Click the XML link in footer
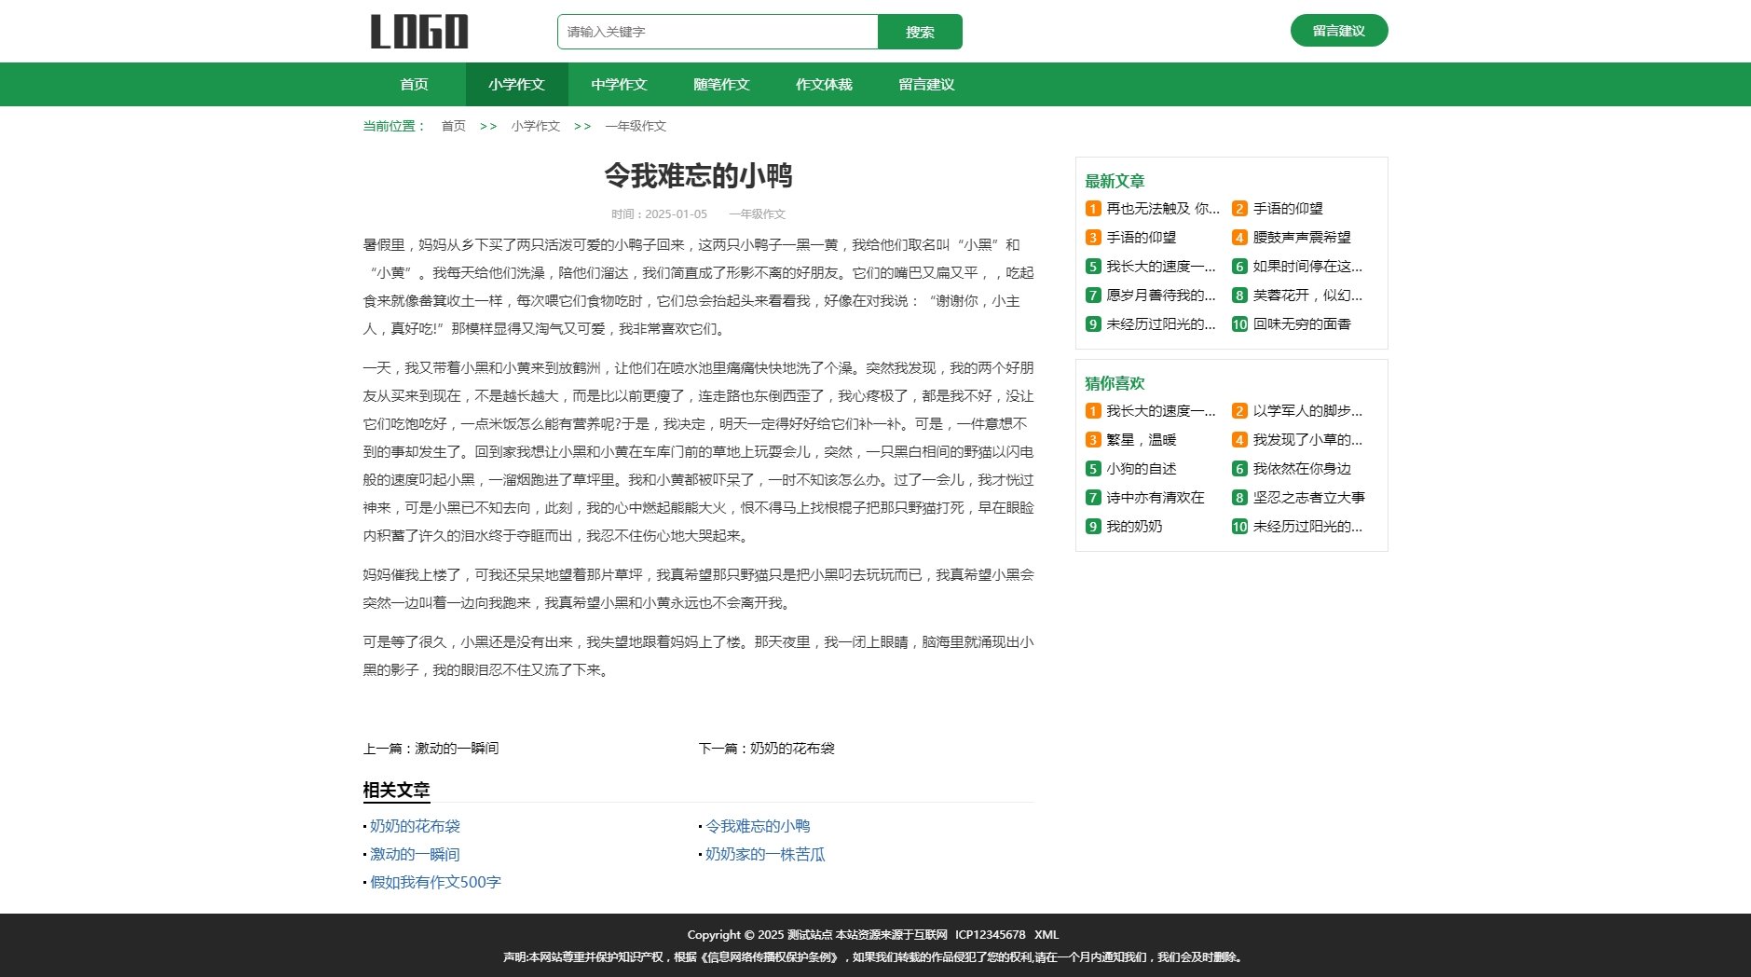The image size is (1751, 977). click(1046, 935)
